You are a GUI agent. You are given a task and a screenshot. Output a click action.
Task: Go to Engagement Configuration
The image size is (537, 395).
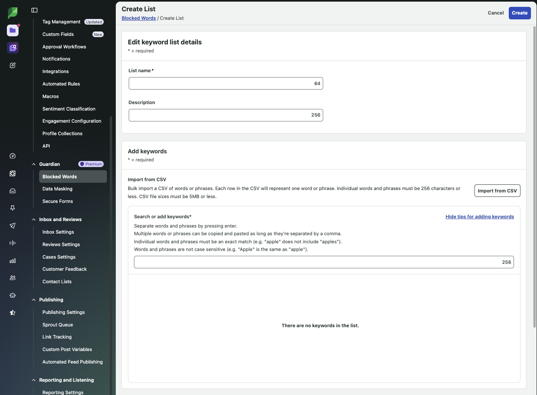(72, 121)
